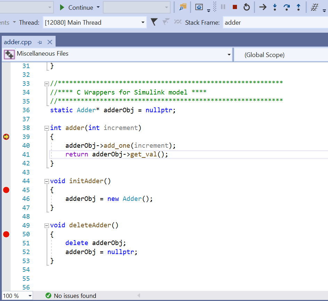Viewport: 328px width, 301px height.
Task: Open the Thread dropdown showing Main Thread
Action: [x=95, y=22]
